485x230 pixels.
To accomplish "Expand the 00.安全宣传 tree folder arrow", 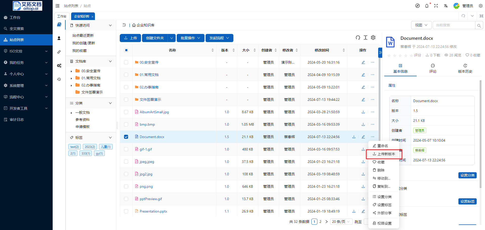I will pyautogui.click(x=71, y=71).
